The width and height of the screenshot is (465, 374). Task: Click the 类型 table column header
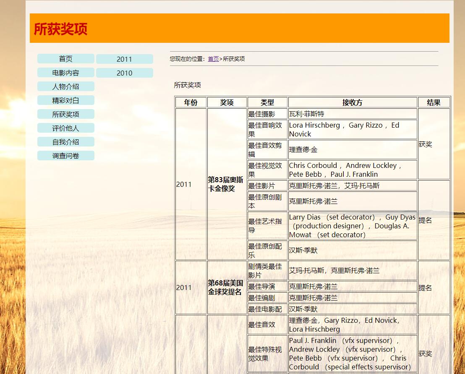click(267, 102)
